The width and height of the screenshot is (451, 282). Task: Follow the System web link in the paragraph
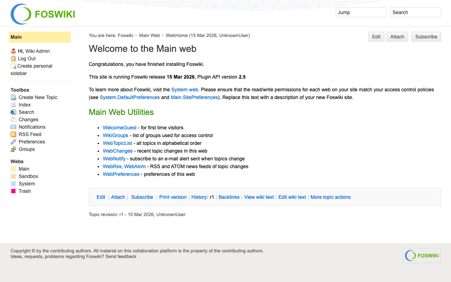point(185,90)
